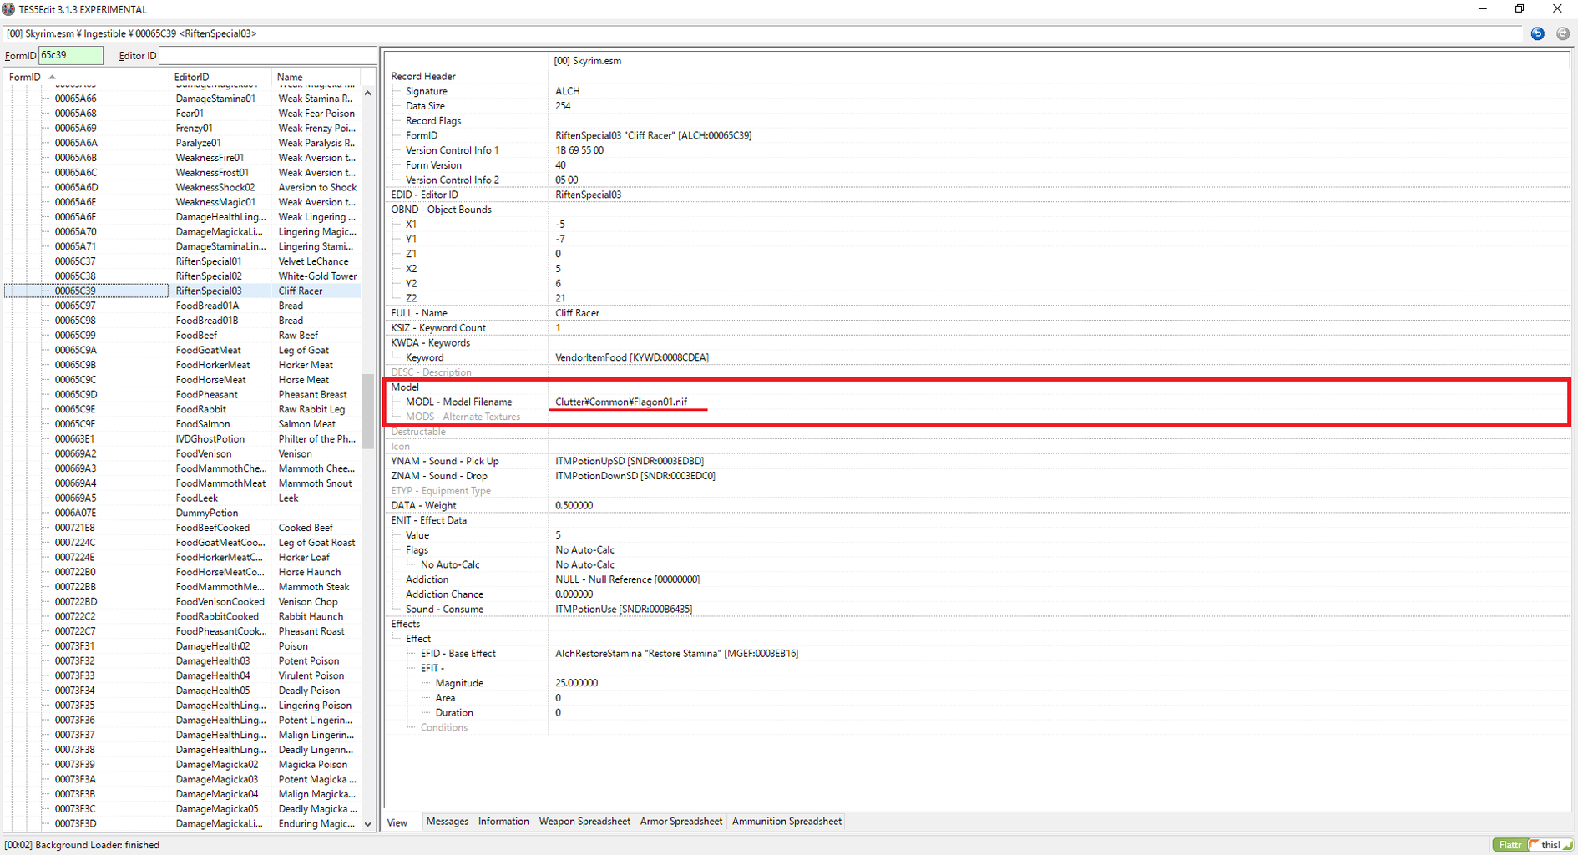Viewport: 1578px width, 855px height.
Task: Open the Armor Spreadsheet tab
Action: pyautogui.click(x=681, y=822)
